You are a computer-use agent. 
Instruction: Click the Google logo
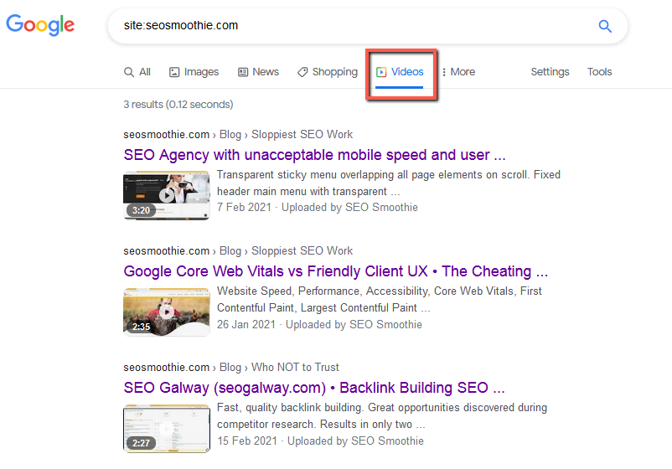40,25
